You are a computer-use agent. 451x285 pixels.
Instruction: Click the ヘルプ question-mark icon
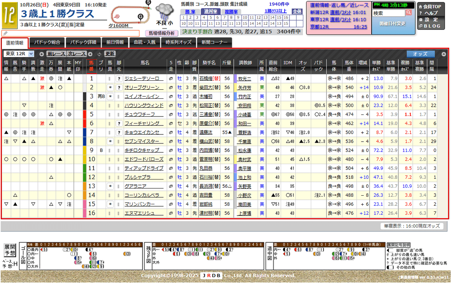click(420, 12)
